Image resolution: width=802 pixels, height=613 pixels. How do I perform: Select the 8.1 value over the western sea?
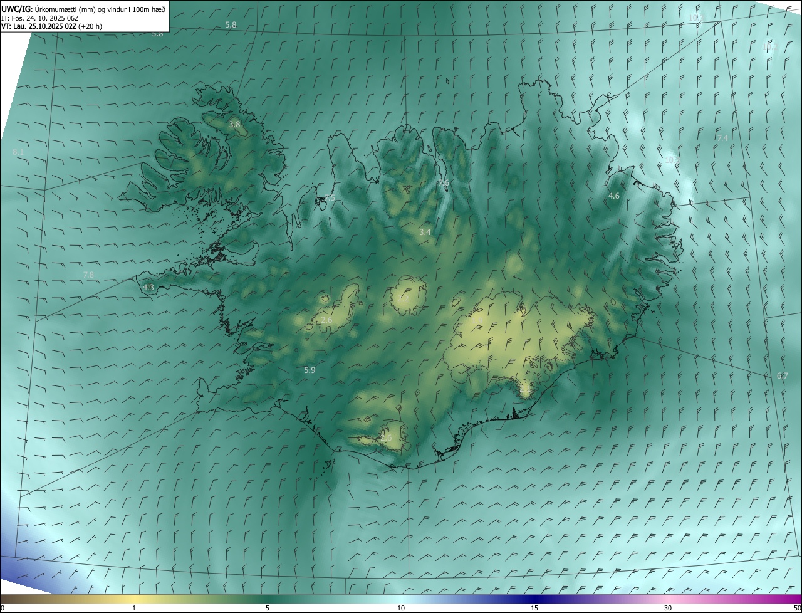(18, 152)
